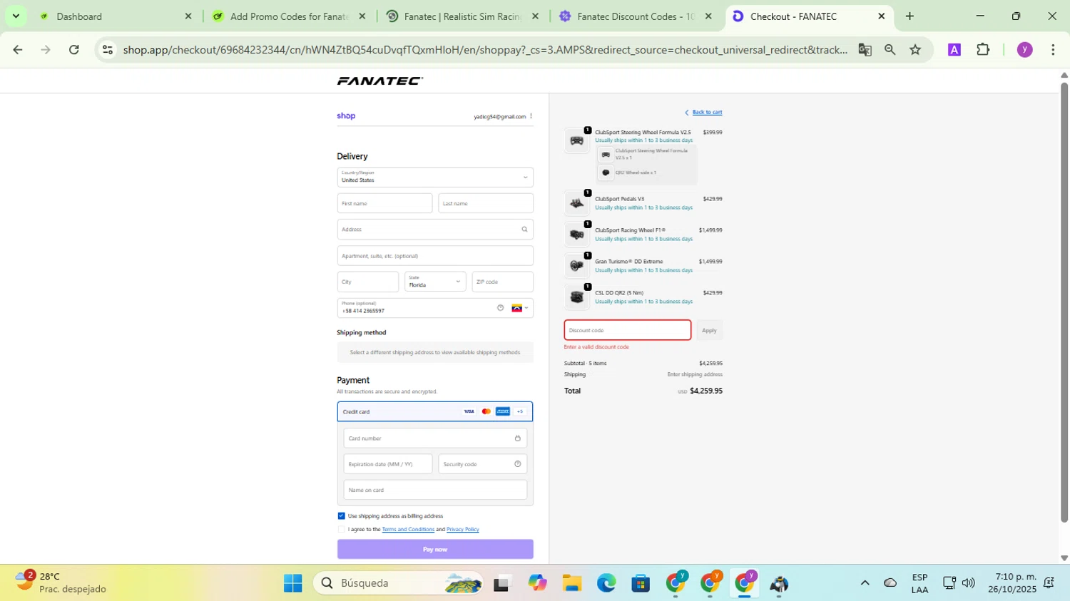This screenshot has height=601, width=1070.
Task: Switch to the Fanatec Realistic Sim Racing tab
Action: point(463,16)
